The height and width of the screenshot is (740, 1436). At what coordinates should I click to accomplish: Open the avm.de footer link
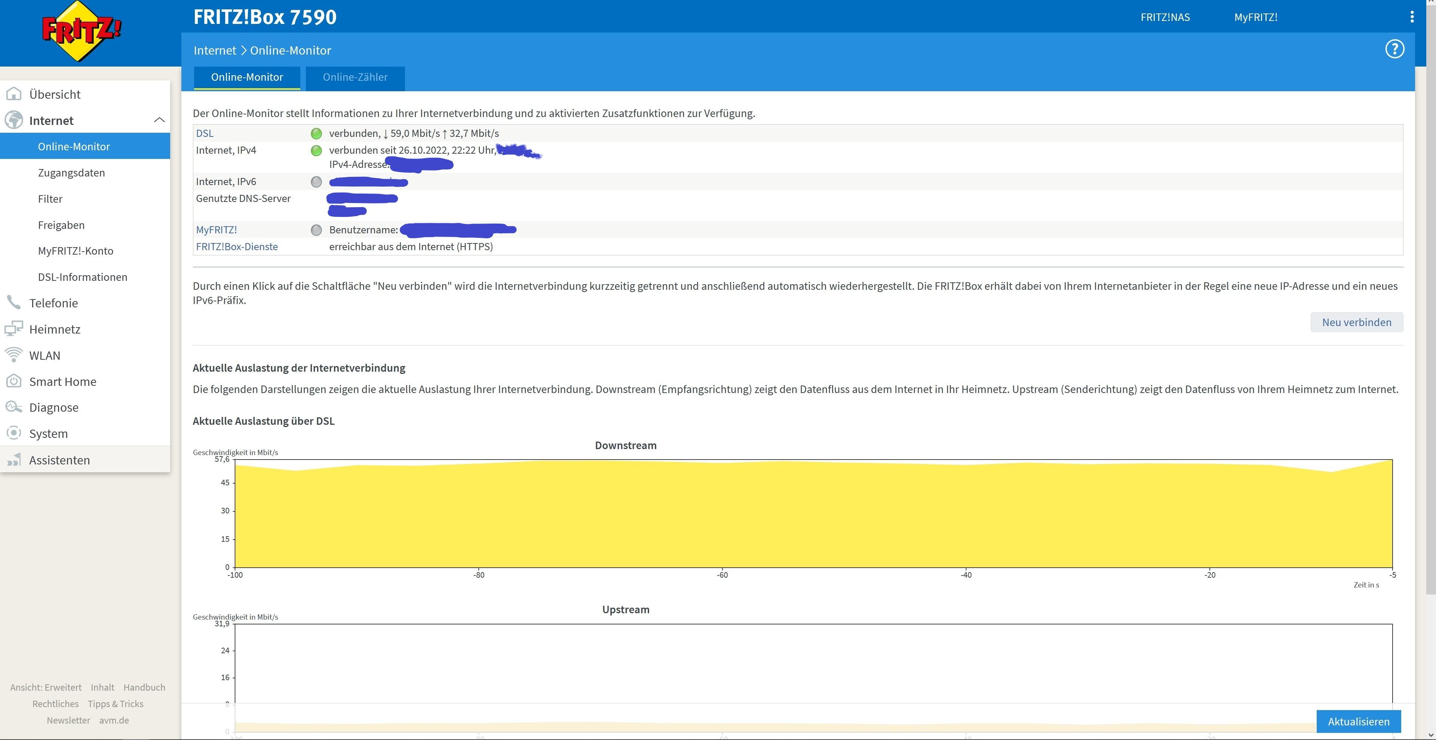(x=114, y=720)
